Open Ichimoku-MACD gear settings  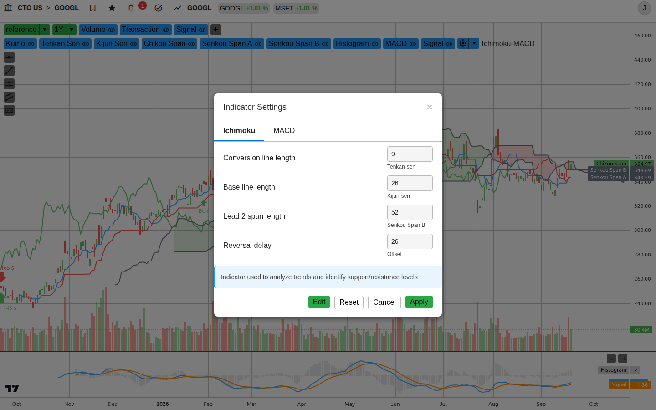pyautogui.click(x=463, y=43)
